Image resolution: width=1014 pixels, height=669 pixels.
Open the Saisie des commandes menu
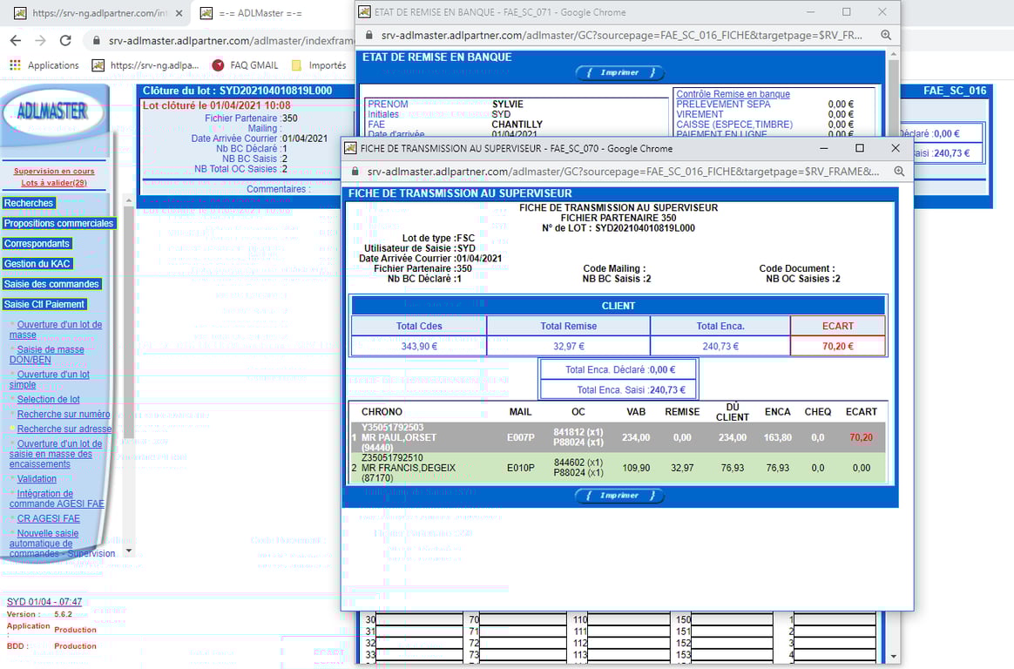(52, 284)
